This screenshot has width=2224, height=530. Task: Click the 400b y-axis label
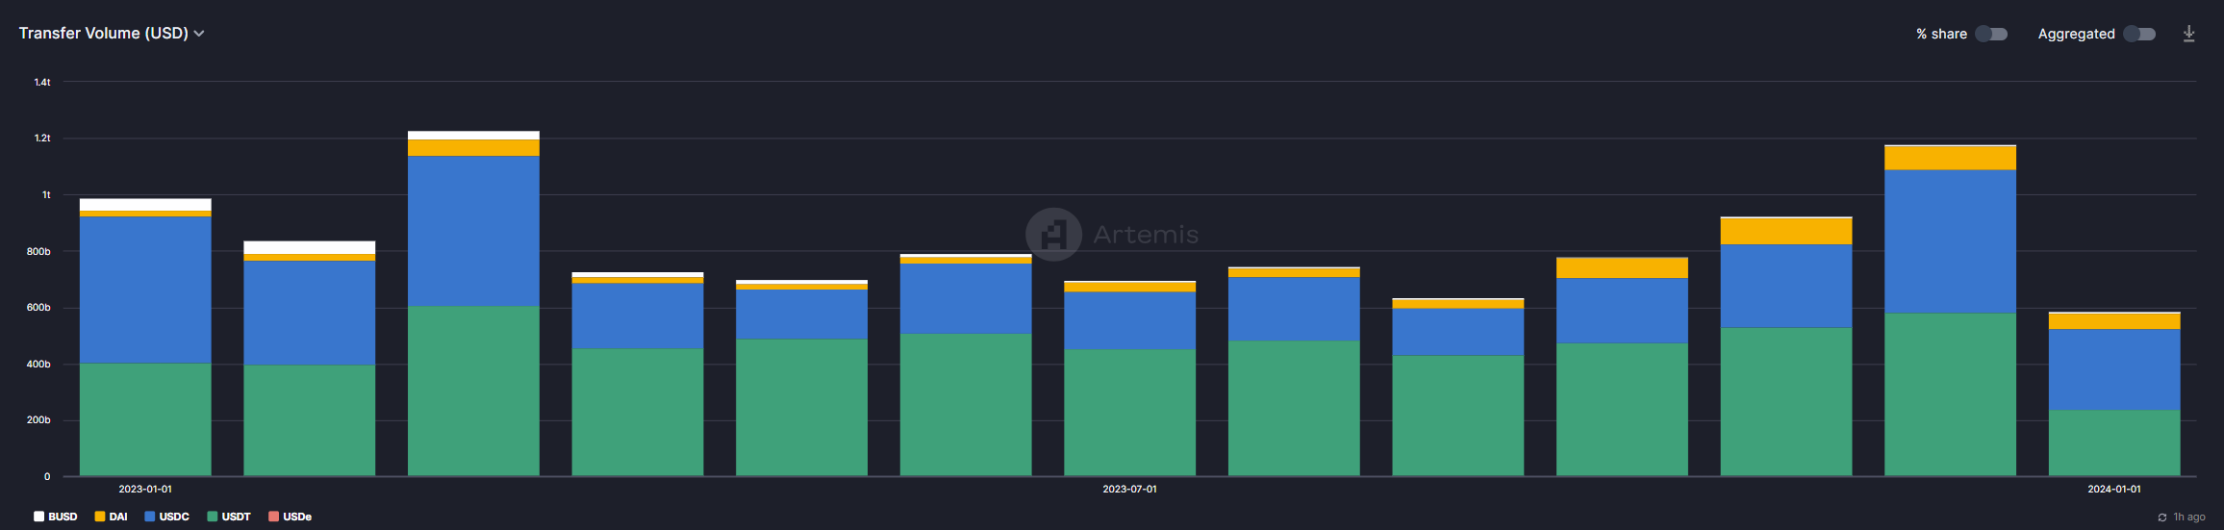(38, 365)
